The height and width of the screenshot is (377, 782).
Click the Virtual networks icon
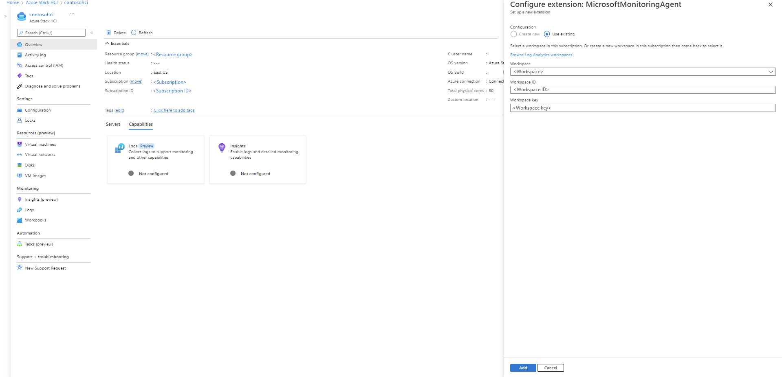tap(20, 155)
